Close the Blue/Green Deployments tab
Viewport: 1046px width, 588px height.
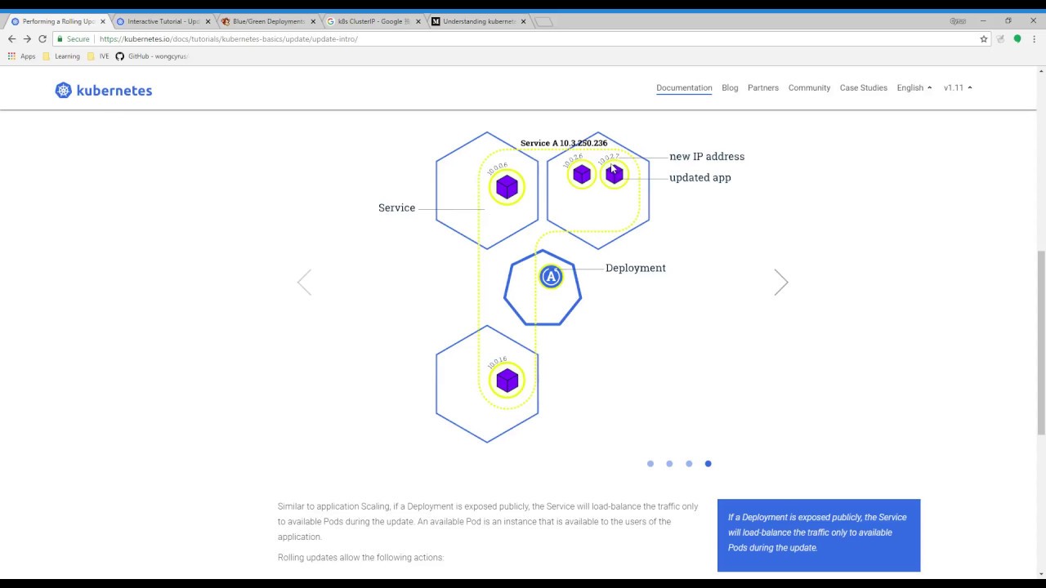point(313,22)
